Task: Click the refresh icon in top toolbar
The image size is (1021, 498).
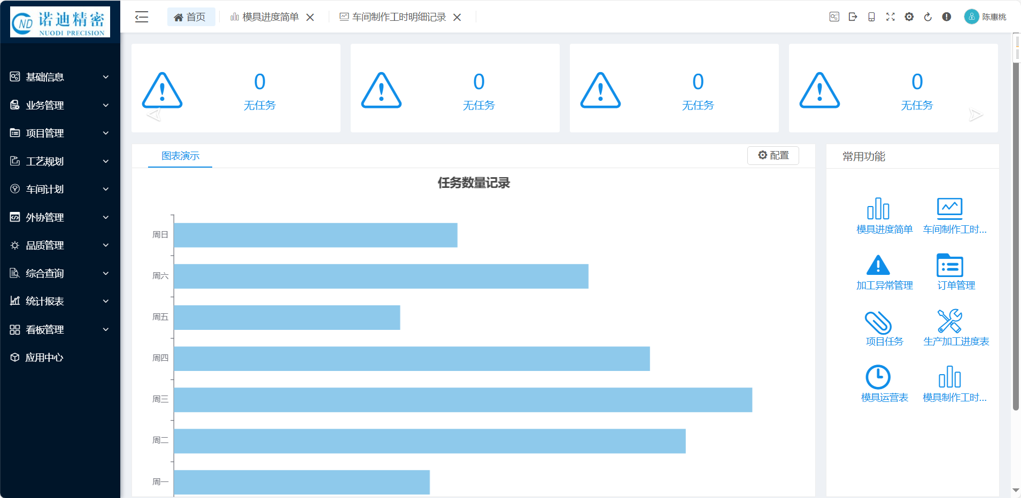Action: tap(928, 17)
